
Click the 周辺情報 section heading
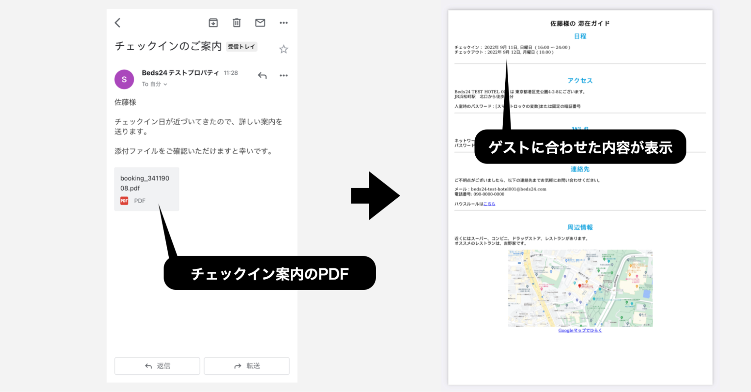click(580, 227)
